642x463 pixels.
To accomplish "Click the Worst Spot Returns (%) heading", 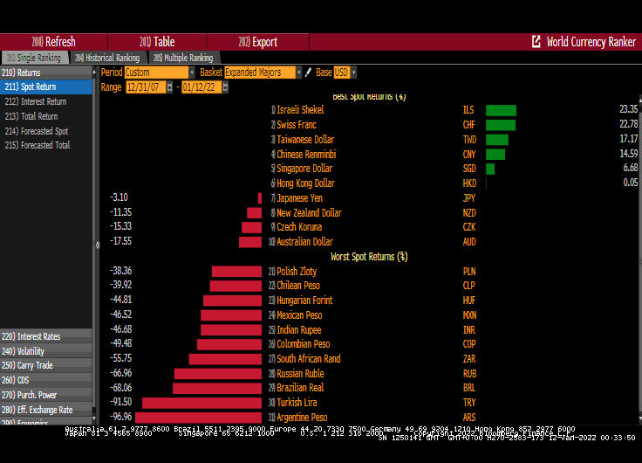I will click(x=369, y=257).
